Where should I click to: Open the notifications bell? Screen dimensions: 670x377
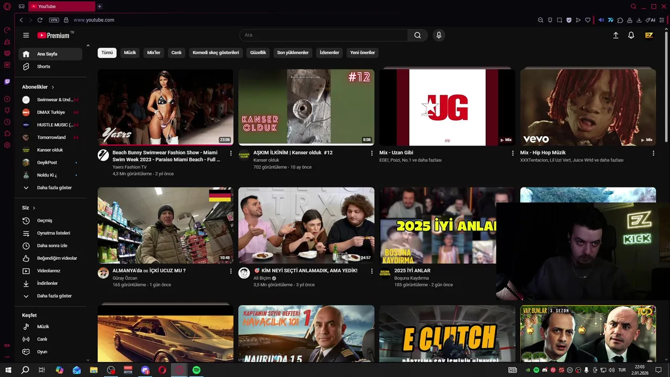click(x=631, y=35)
